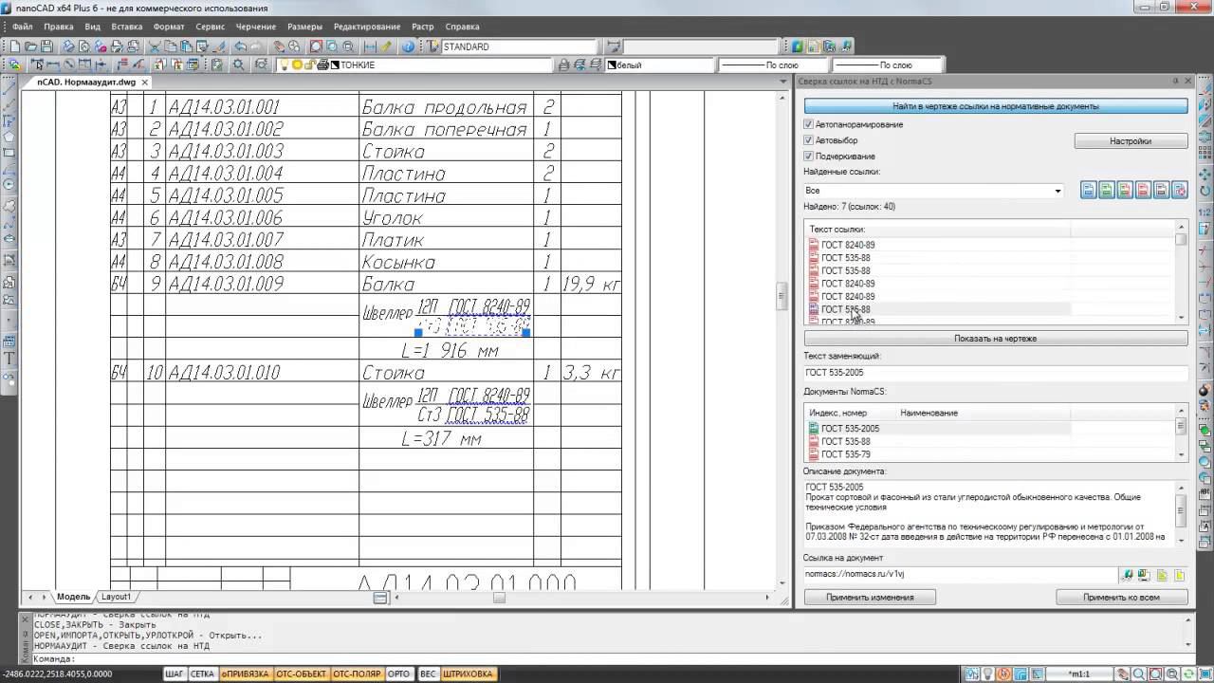1214x683 pixels.
Task: Open the second По слою lineweight dropdown
Action: point(887,65)
